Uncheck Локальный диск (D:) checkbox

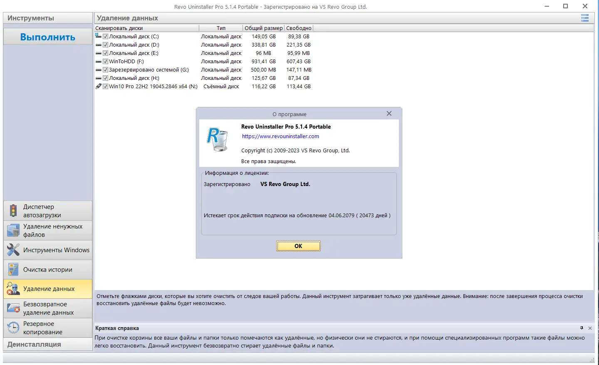pyautogui.click(x=106, y=45)
